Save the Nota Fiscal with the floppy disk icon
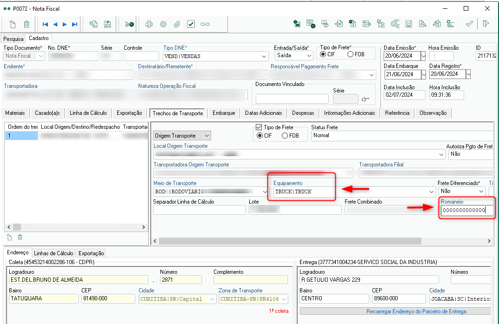The image size is (499, 324). click(x=107, y=24)
